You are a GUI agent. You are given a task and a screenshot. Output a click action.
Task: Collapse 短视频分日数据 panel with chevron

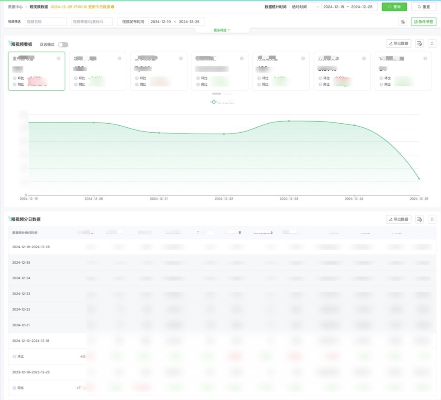pyautogui.click(x=432, y=219)
